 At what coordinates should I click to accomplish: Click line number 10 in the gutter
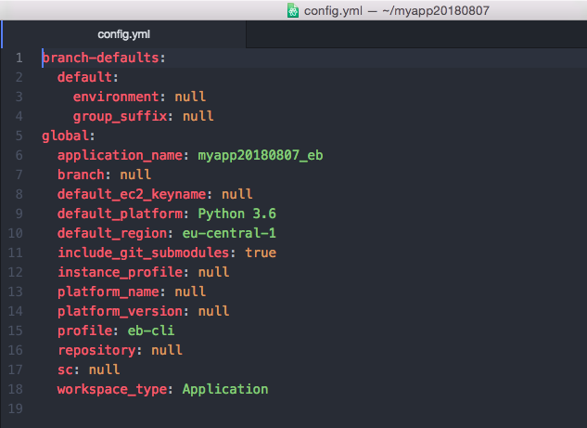click(x=16, y=233)
